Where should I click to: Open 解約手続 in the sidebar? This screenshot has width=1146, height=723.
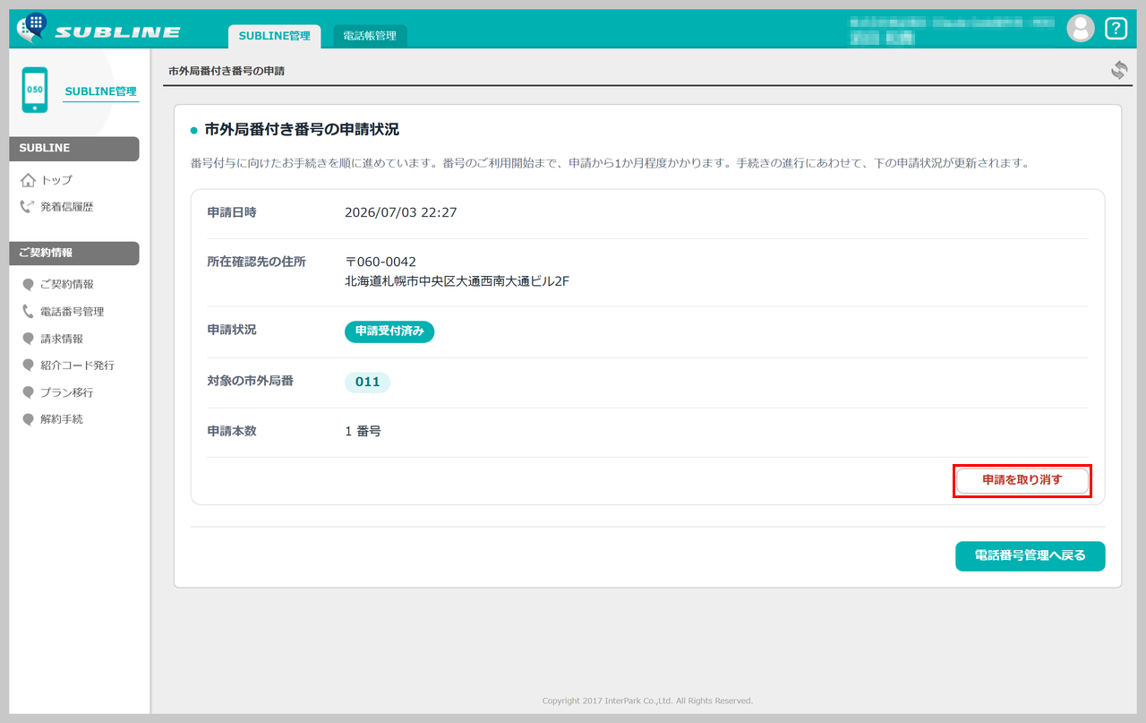pyautogui.click(x=62, y=419)
